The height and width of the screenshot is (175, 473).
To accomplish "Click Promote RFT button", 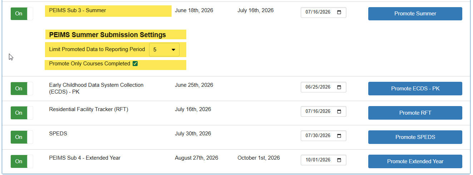I will (415, 113).
